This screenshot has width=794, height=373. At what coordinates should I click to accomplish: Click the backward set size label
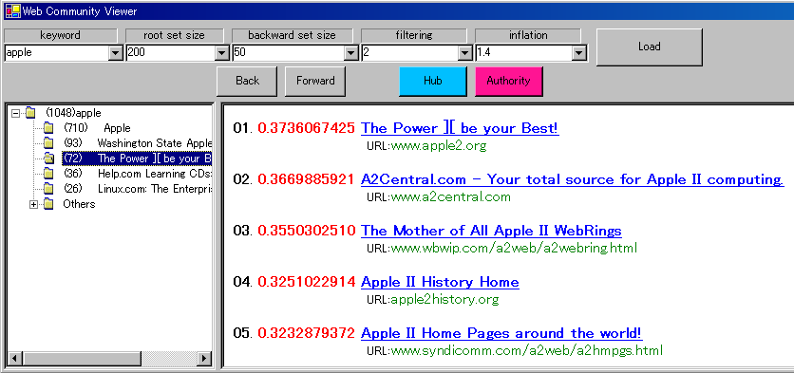point(292,35)
